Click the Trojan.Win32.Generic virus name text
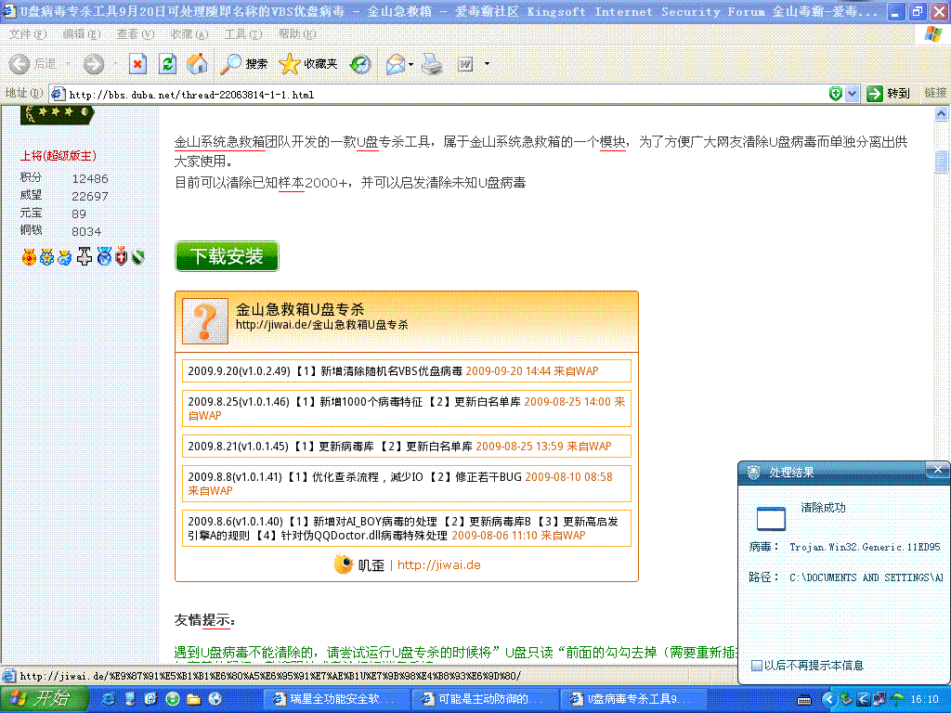 click(865, 547)
